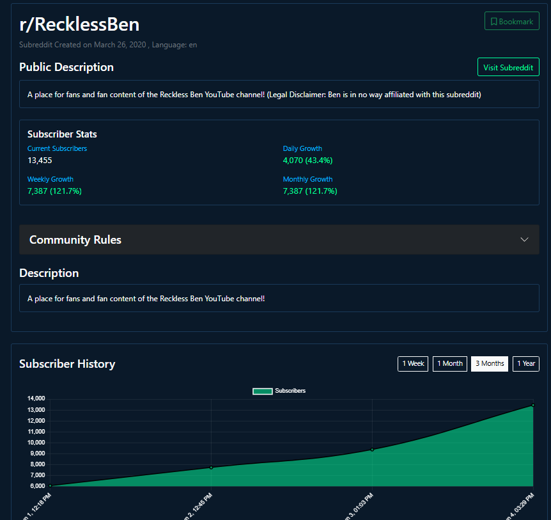Select the 1 Week history range

[413, 363]
